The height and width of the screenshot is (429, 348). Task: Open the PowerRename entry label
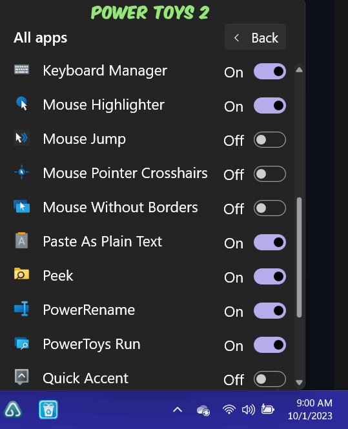click(x=88, y=310)
